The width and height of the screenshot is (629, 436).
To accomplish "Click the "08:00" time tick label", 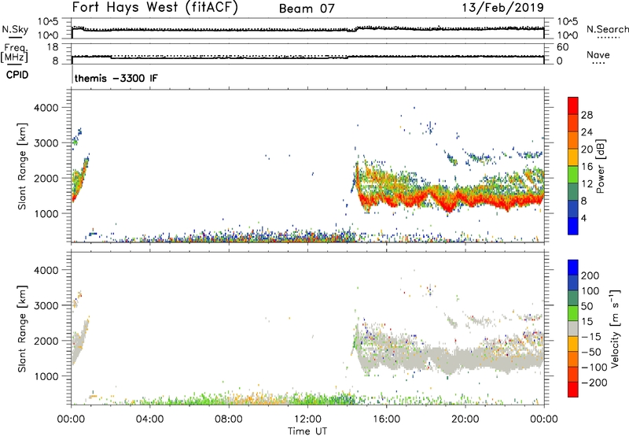I will point(229,419).
